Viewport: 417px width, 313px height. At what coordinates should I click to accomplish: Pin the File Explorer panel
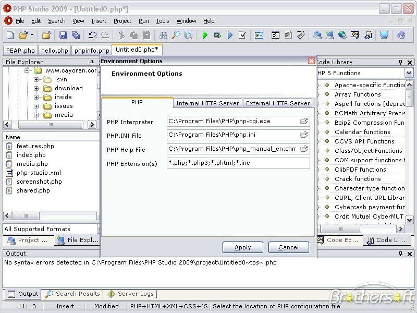click(92, 62)
